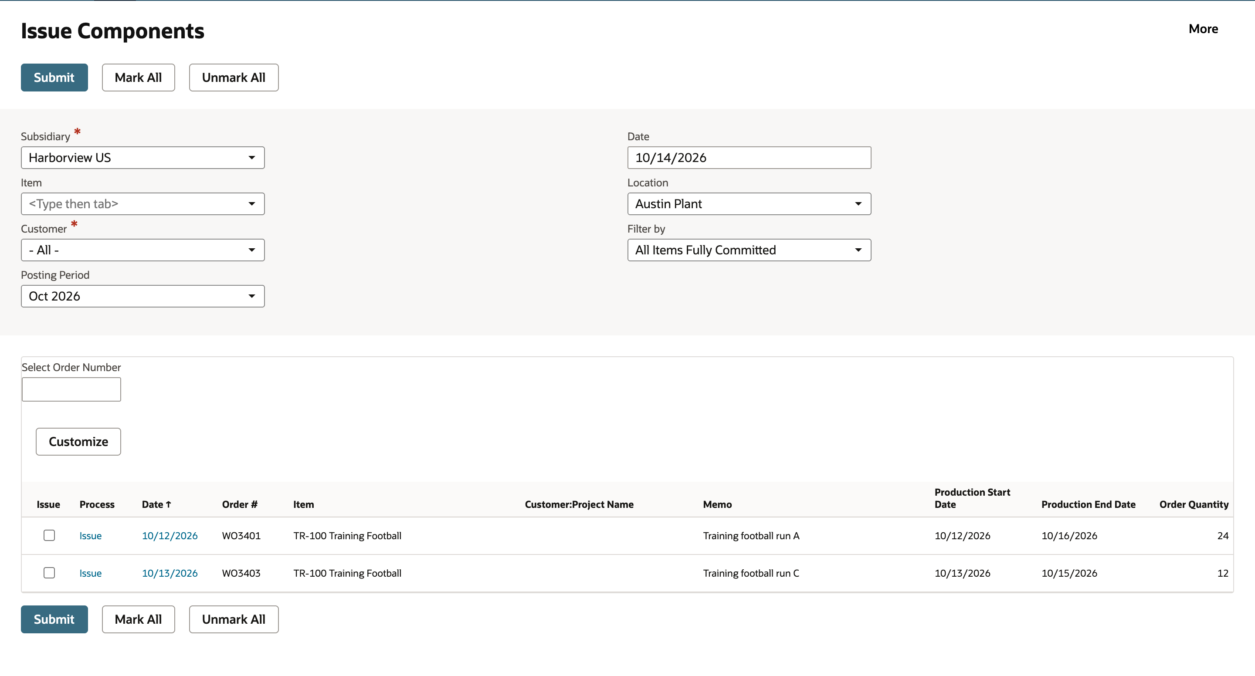Open the 10/12/2026 date link

pyautogui.click(x=170, y=536)
